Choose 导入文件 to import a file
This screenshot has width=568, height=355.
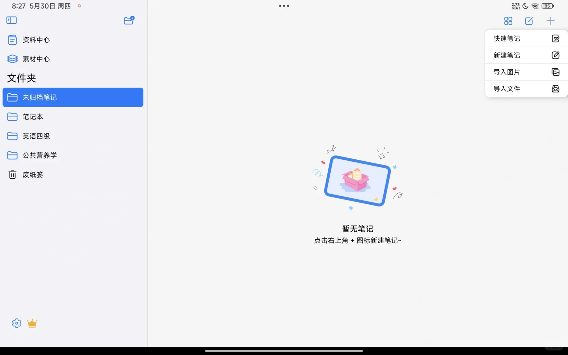click(525, 89)
